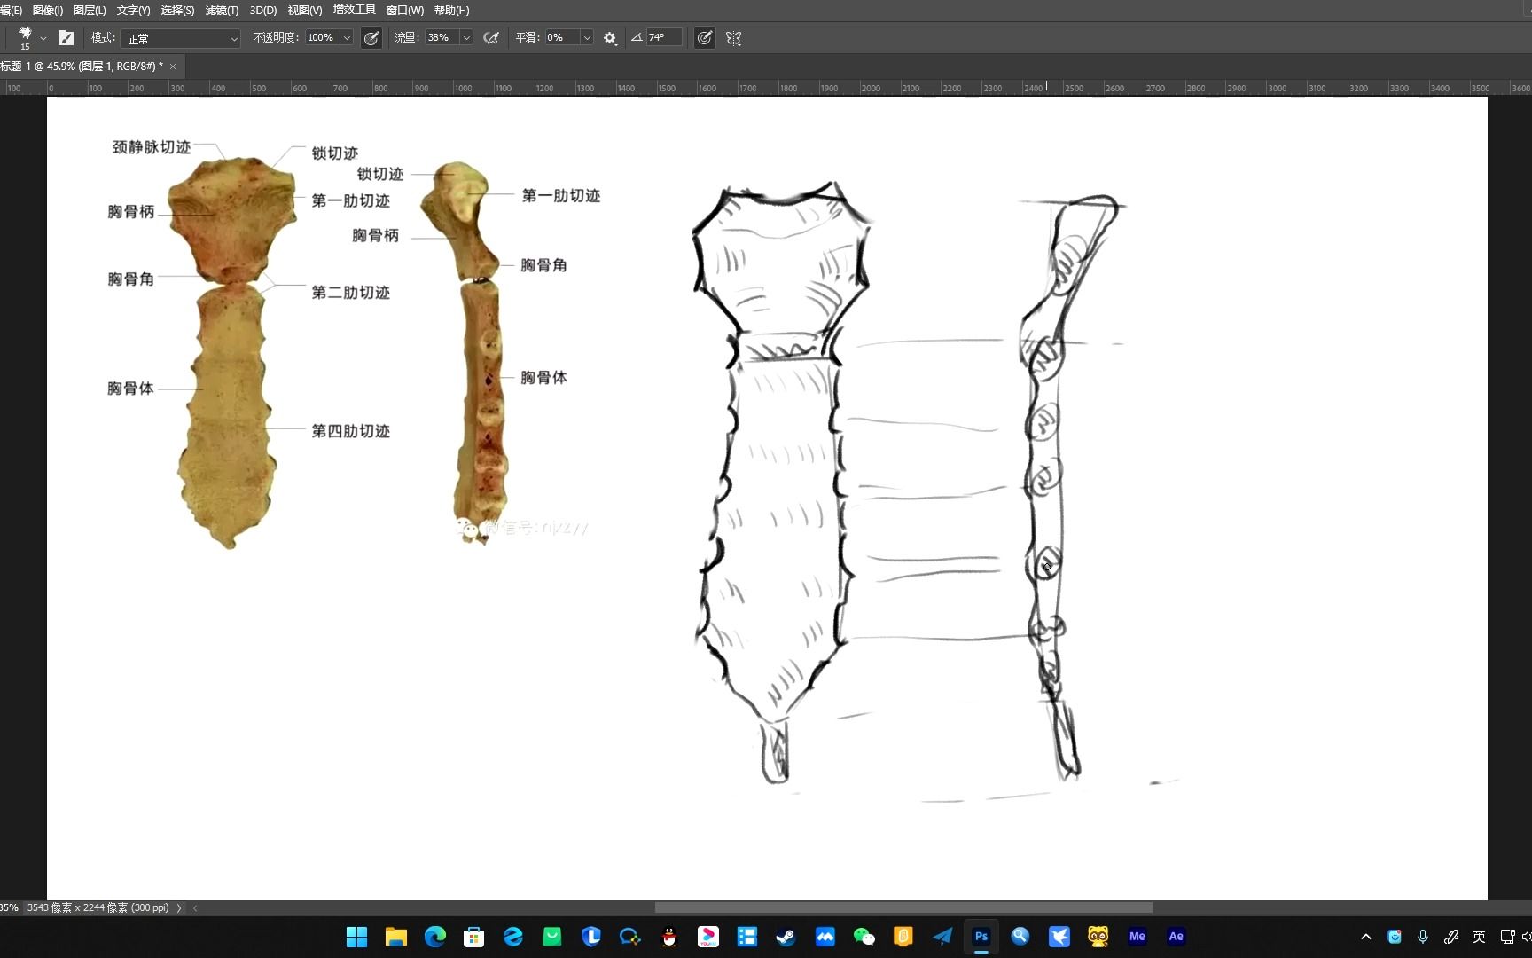Click the microphone tray icon

tap(1423, 937)
